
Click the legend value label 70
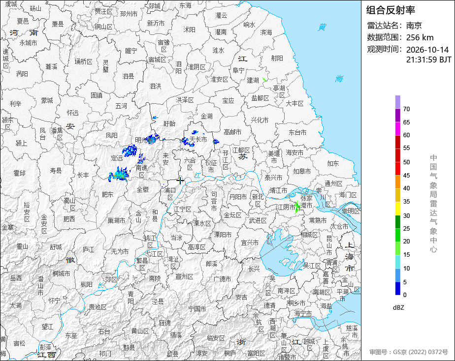tap(407, 109)
